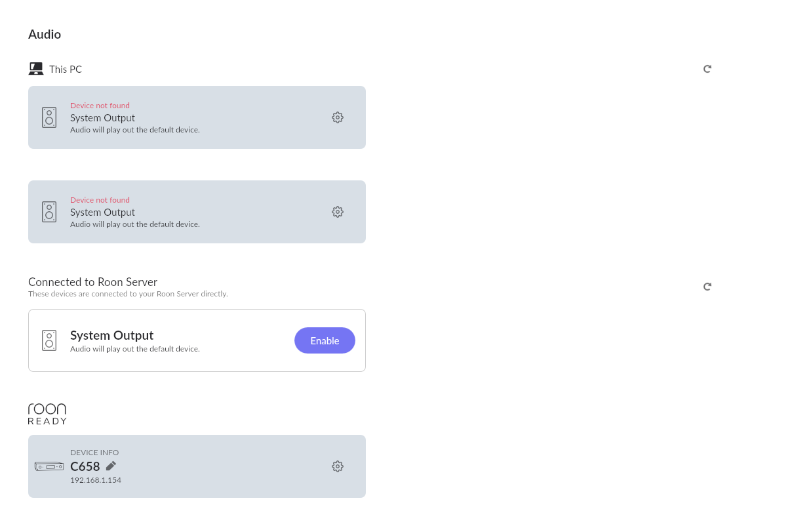Image resolution: width=794 pixels, height=528 pixels.
Task: Enable the Roon Server System Output
Action: click(325, 340)
